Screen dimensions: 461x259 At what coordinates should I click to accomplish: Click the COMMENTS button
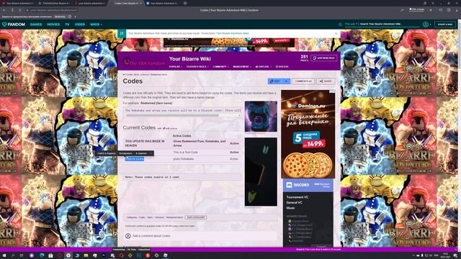click(303, 81)
